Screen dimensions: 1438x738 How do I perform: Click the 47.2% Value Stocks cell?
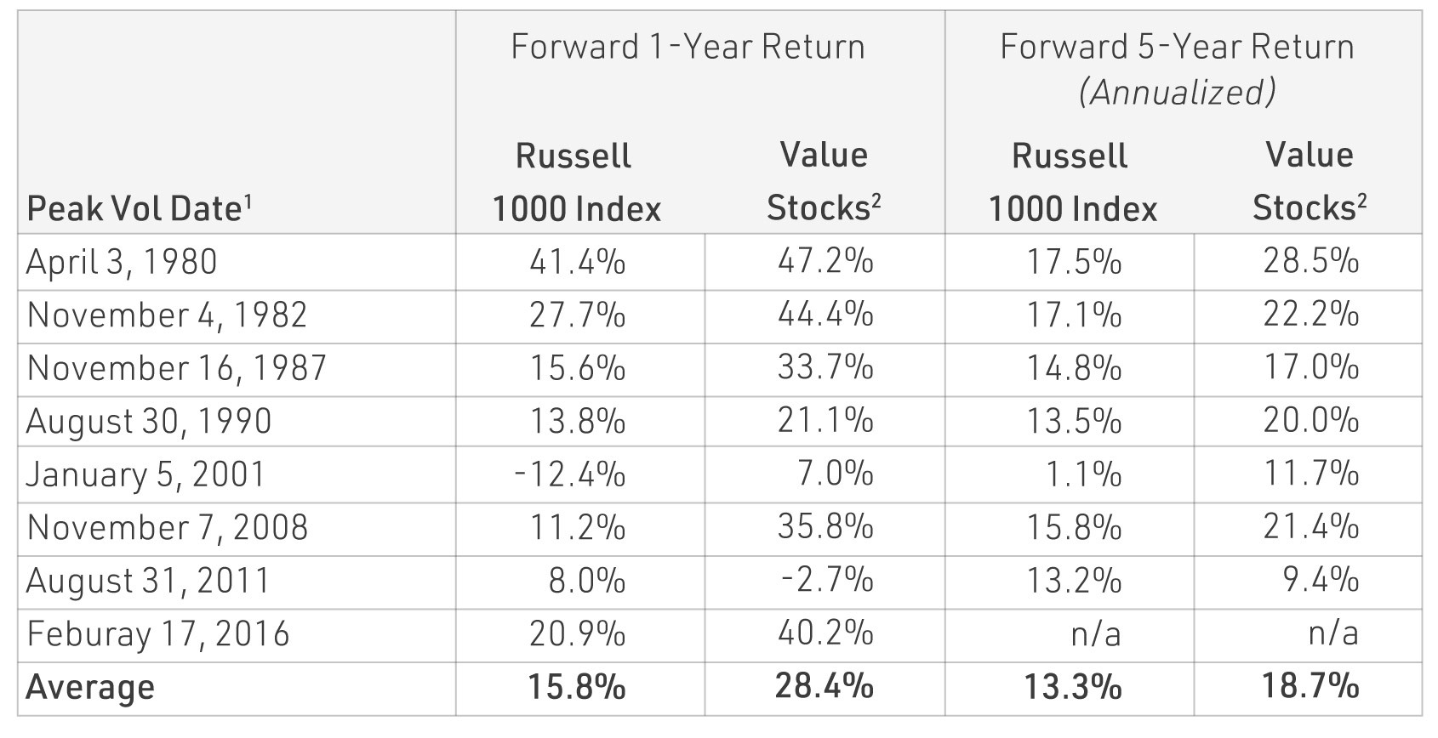pyautogui.click(x=825, y=262)
